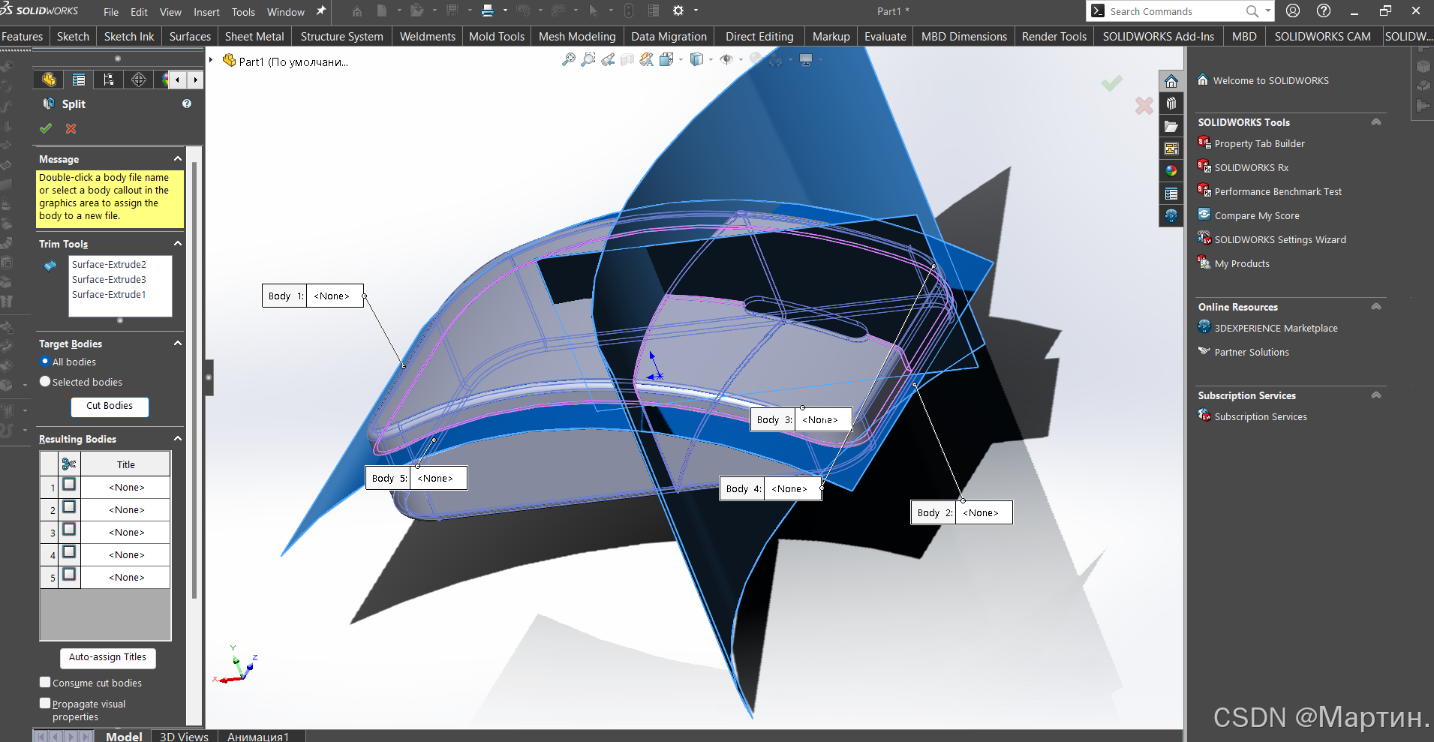Screen dimensions: 1434x742
Task: Open the Design Library task pane tab
Action: pos(1171,104)
